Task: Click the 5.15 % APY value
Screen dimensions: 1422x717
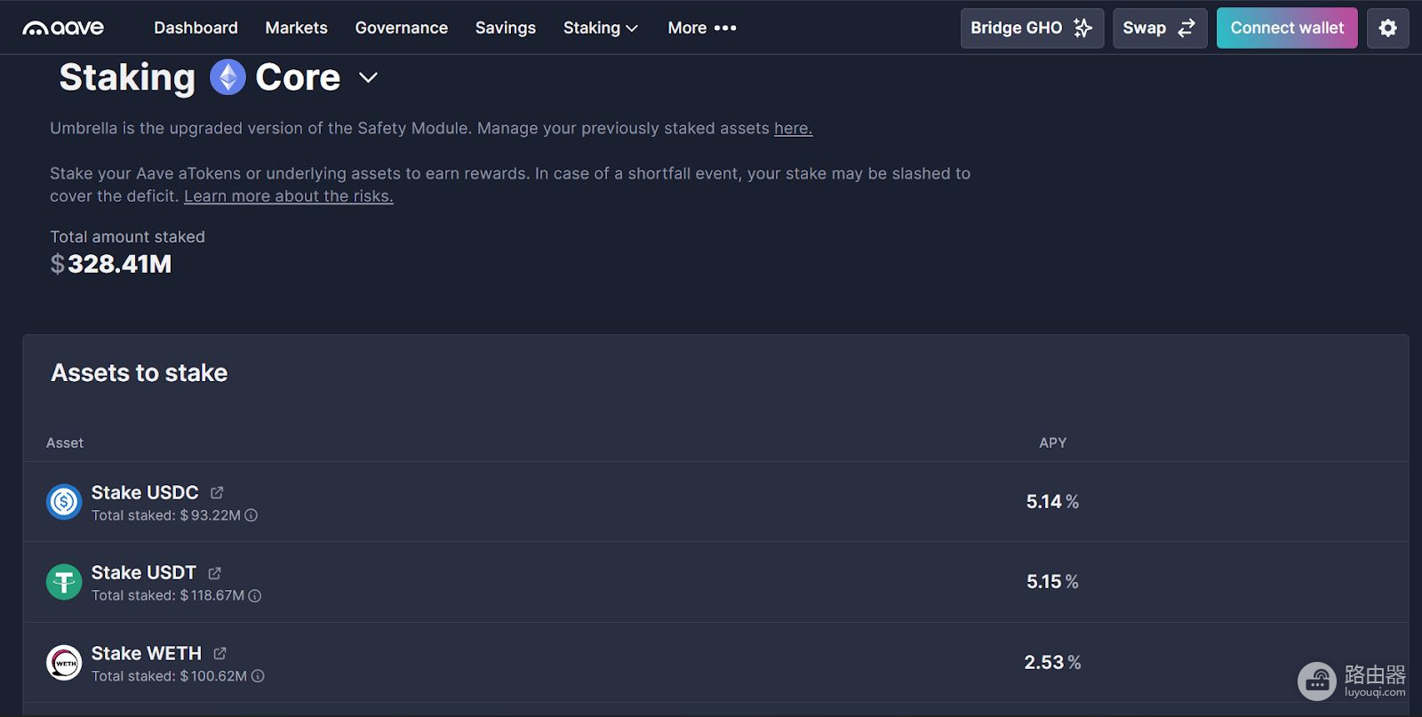Action: (1052, 582)
